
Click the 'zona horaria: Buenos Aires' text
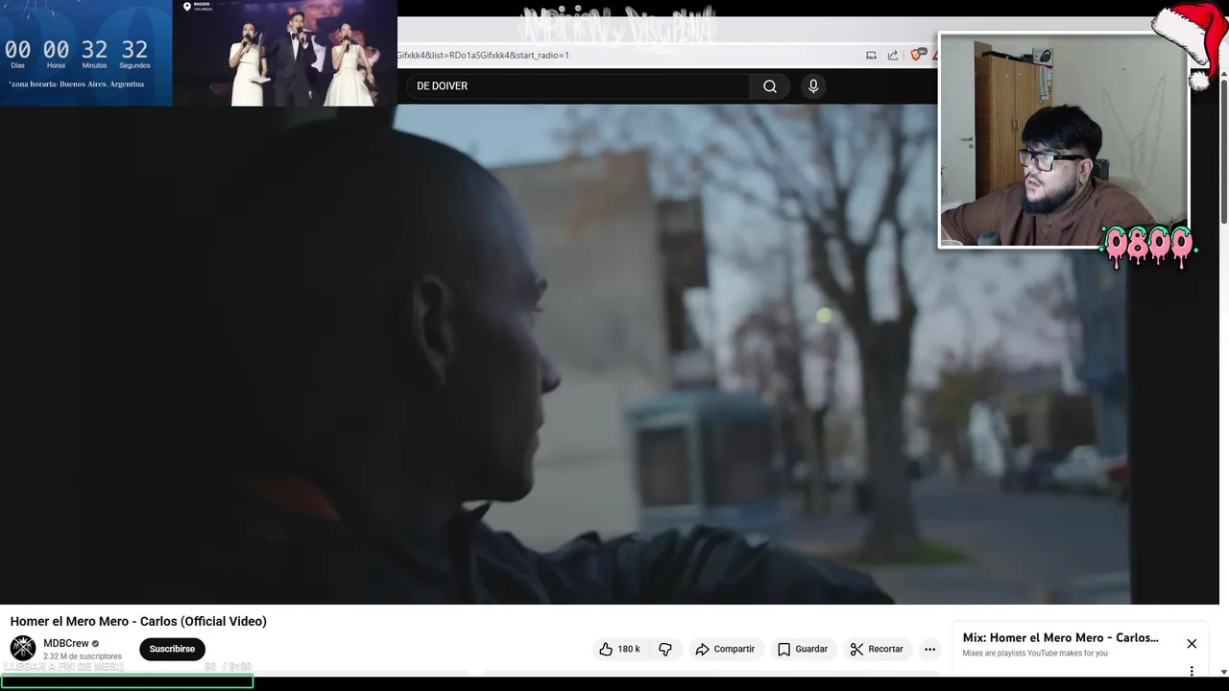point(77,84)
